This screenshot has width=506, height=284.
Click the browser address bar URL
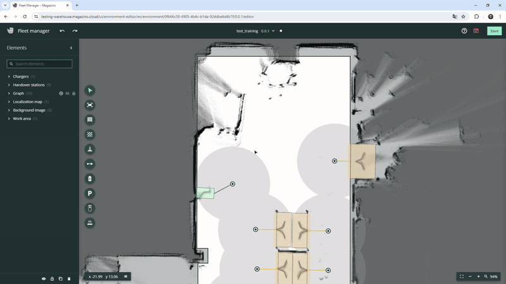[x=147, y=16]
